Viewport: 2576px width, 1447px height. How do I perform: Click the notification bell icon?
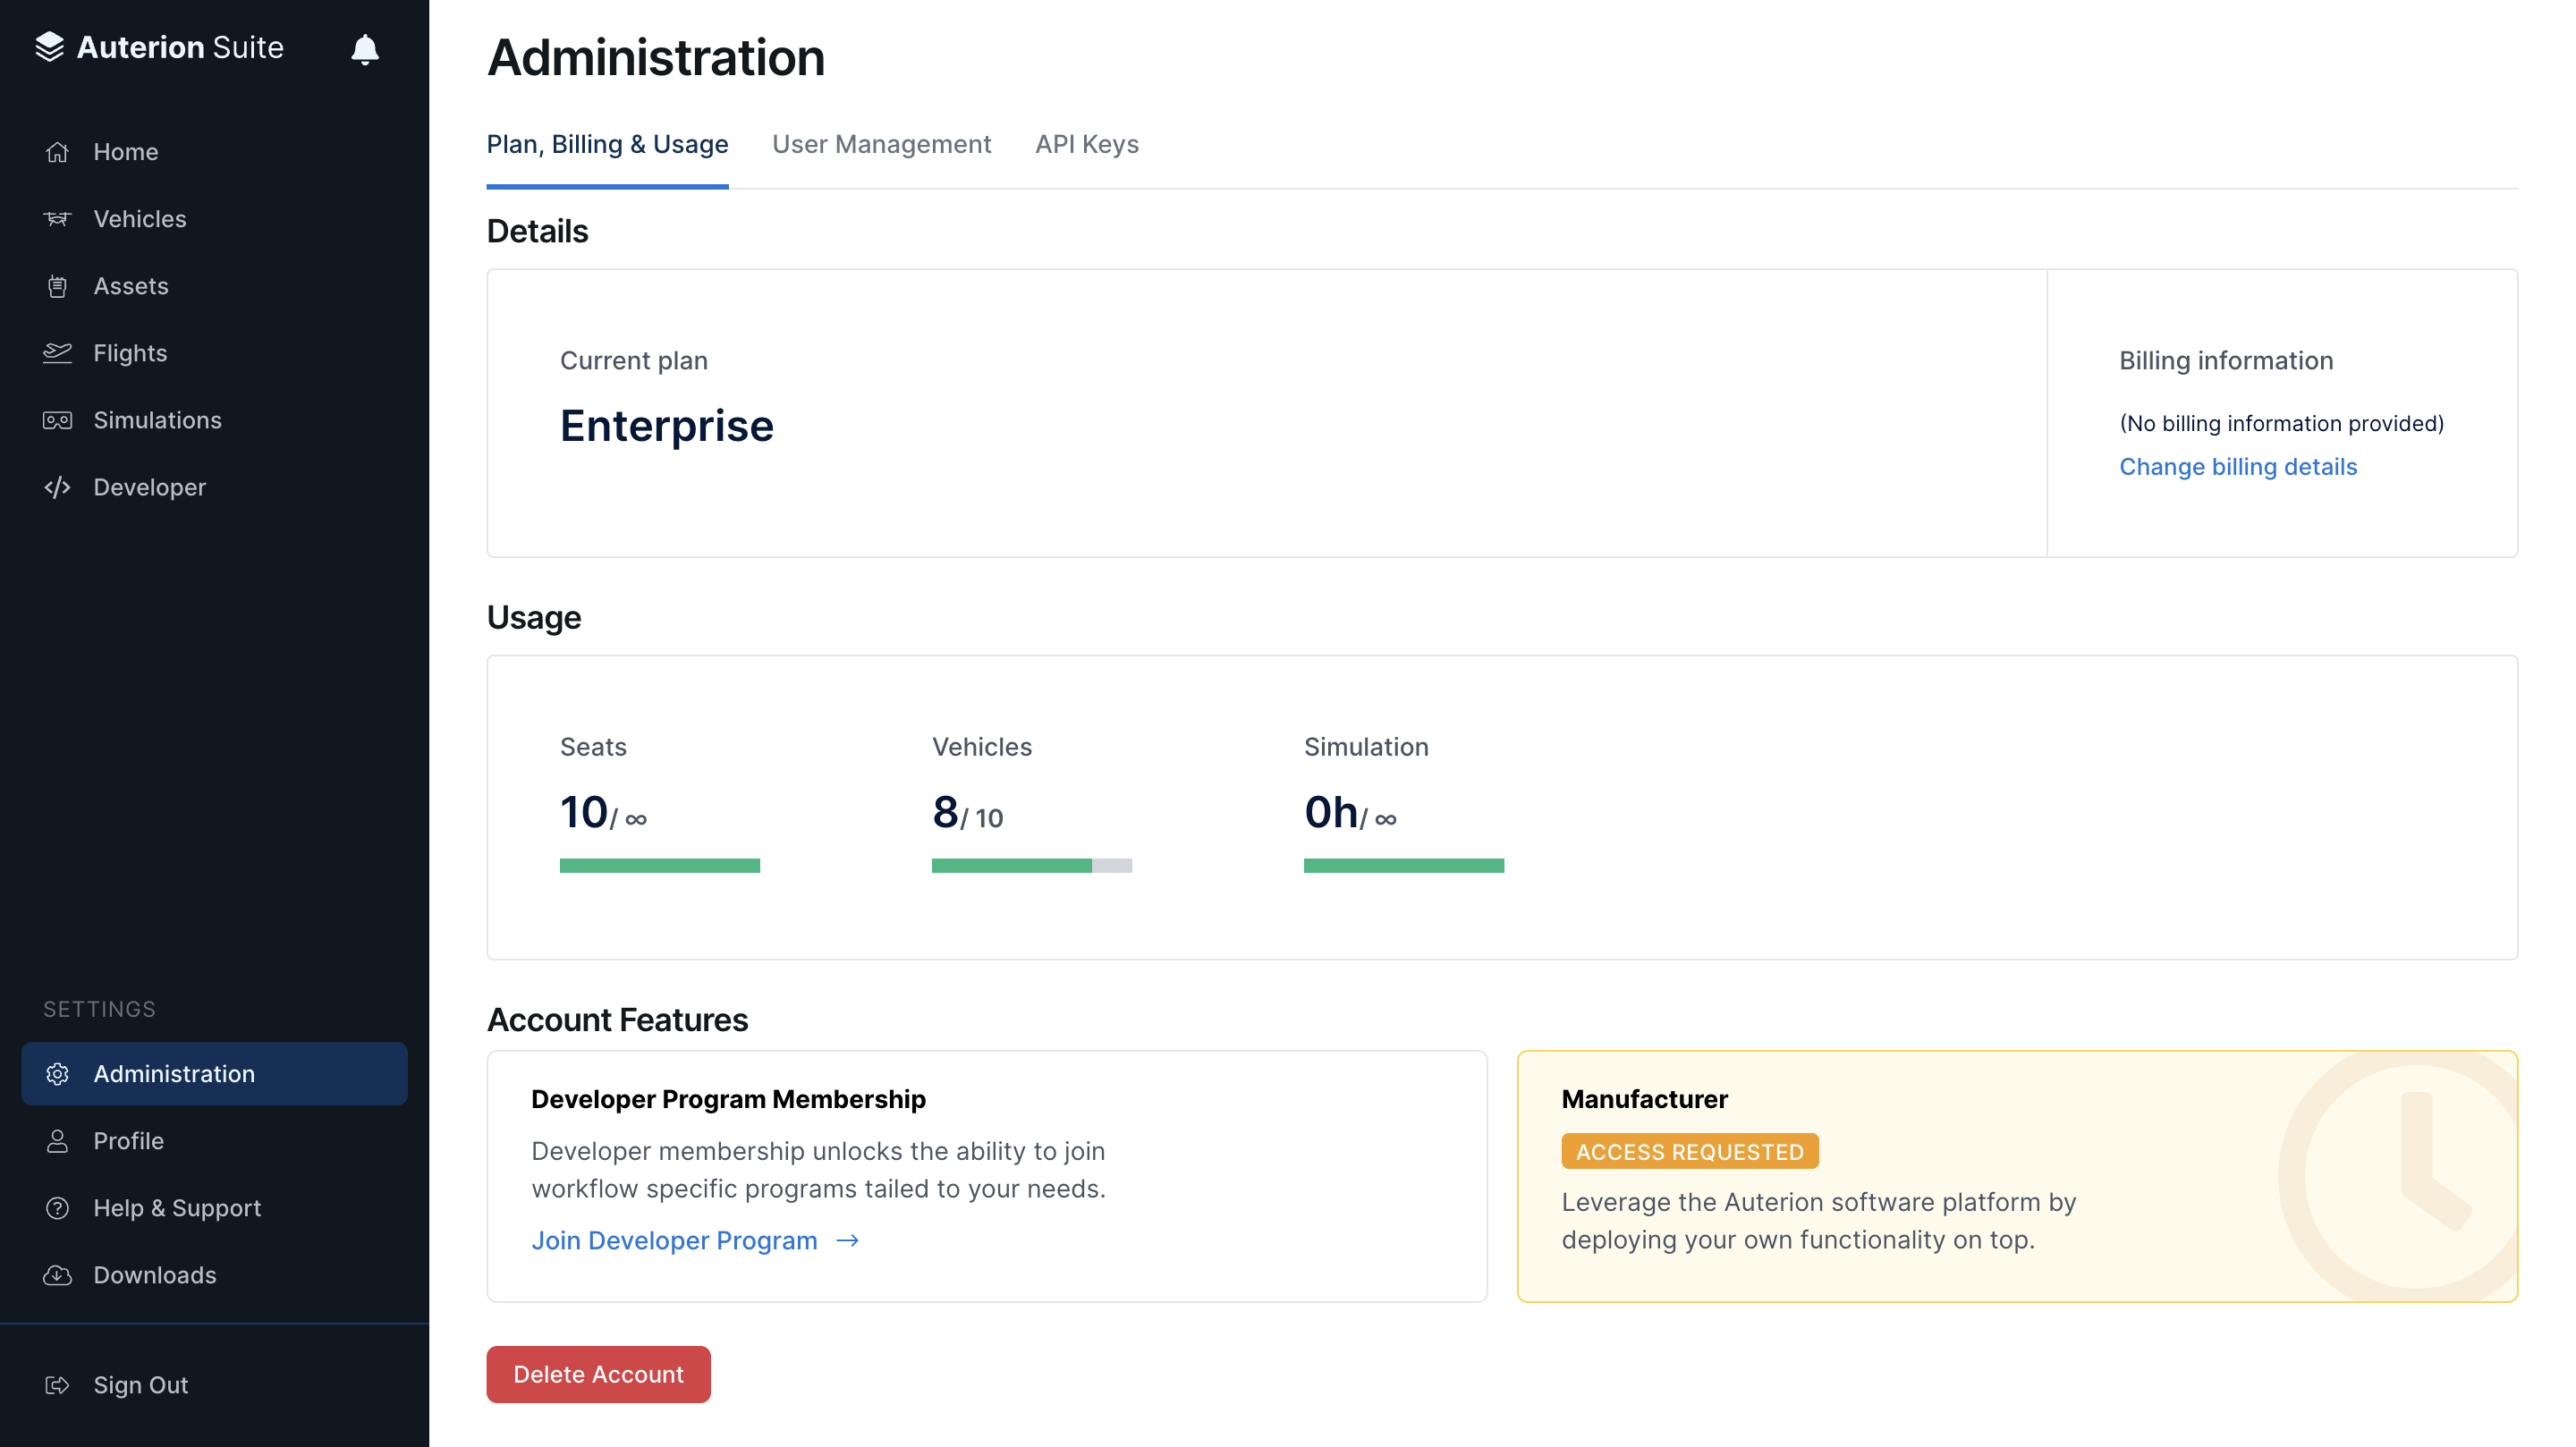[x=365, y=49]
